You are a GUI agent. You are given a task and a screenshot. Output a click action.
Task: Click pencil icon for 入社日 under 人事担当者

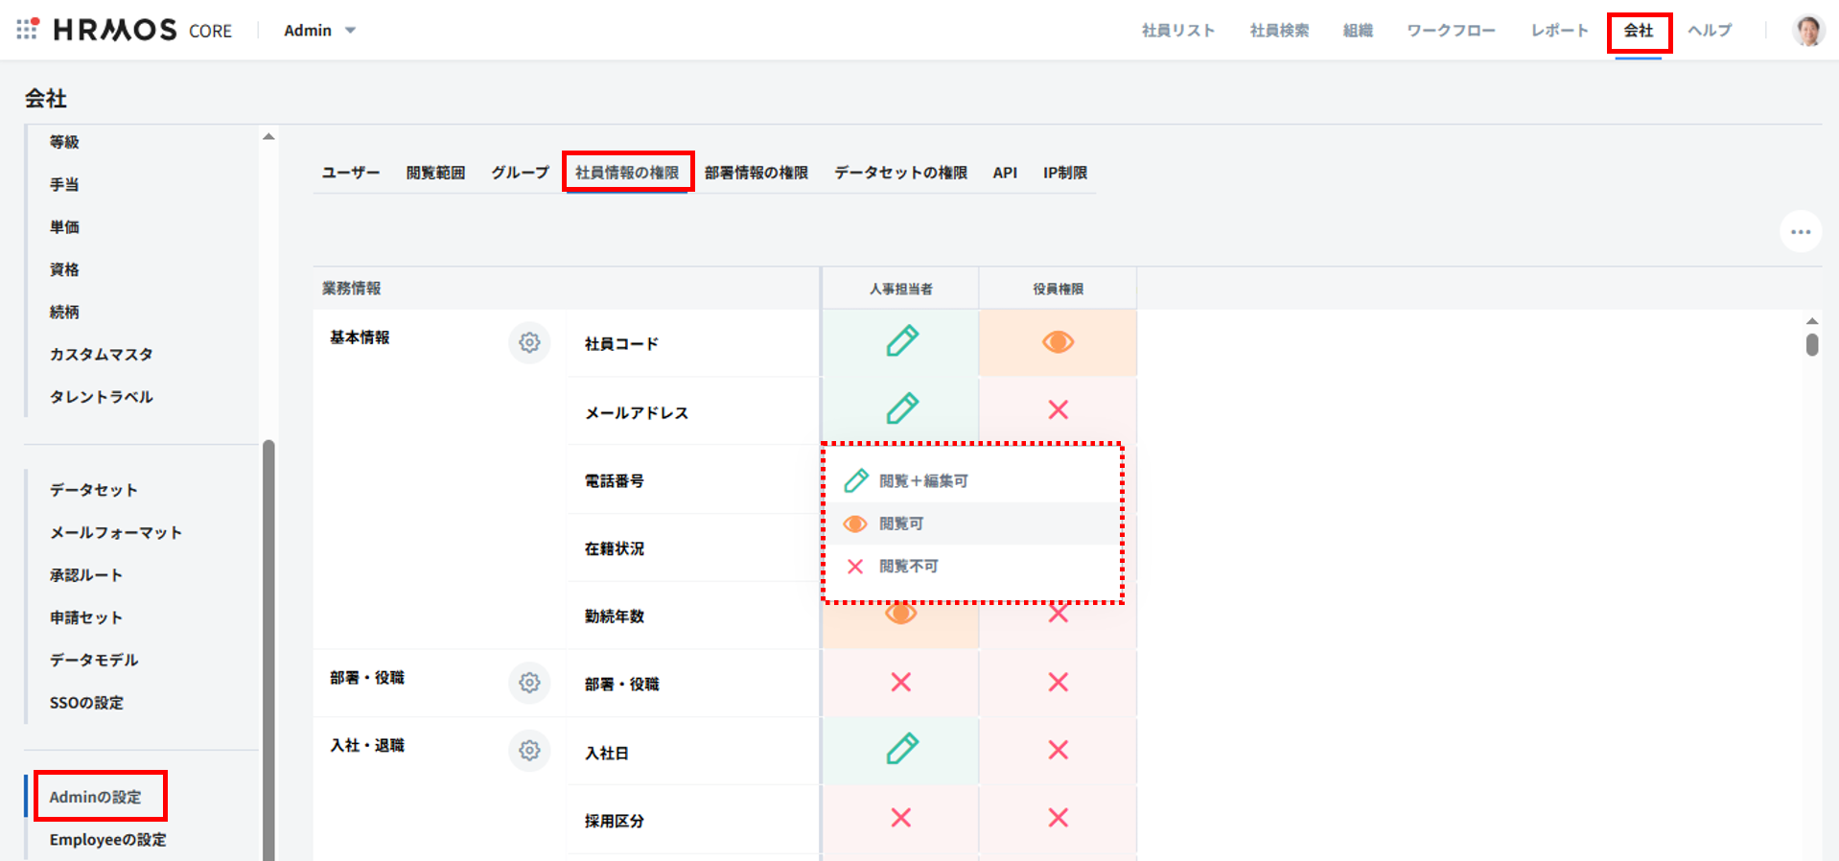(x=901, y=749)
